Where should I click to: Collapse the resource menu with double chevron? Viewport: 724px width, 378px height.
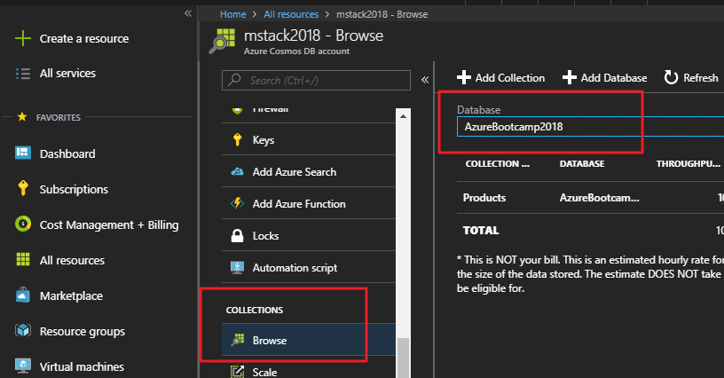click(425, 80)
